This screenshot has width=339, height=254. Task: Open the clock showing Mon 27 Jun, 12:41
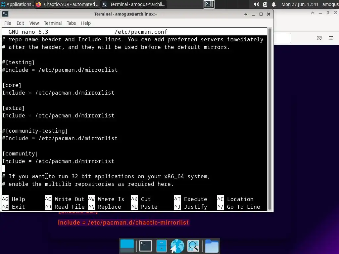point(300,4)
